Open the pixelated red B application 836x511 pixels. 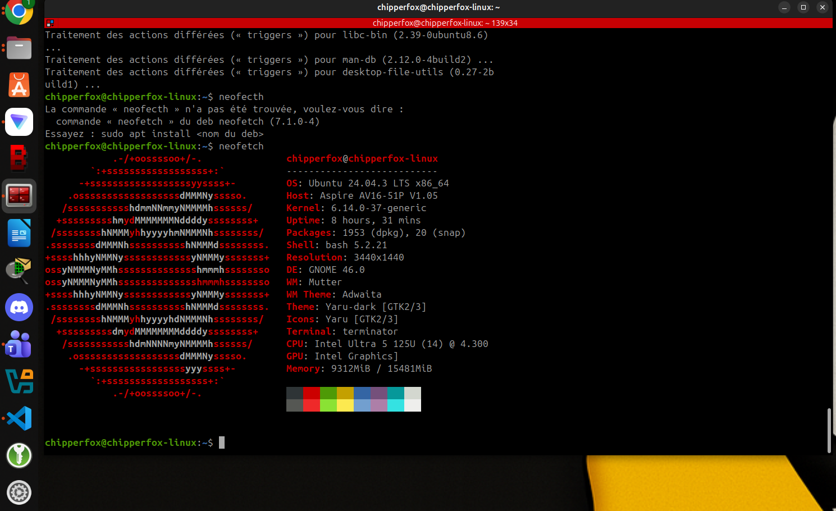(19, 158)
